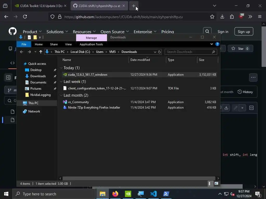
Task: Select the client_configuration_token file
Action: coord(139,88)
